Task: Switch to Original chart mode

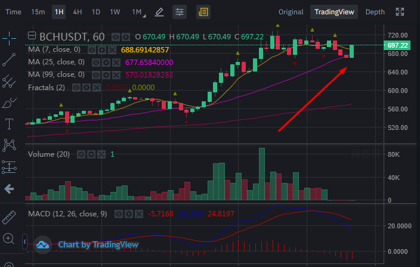Action: 291,12
